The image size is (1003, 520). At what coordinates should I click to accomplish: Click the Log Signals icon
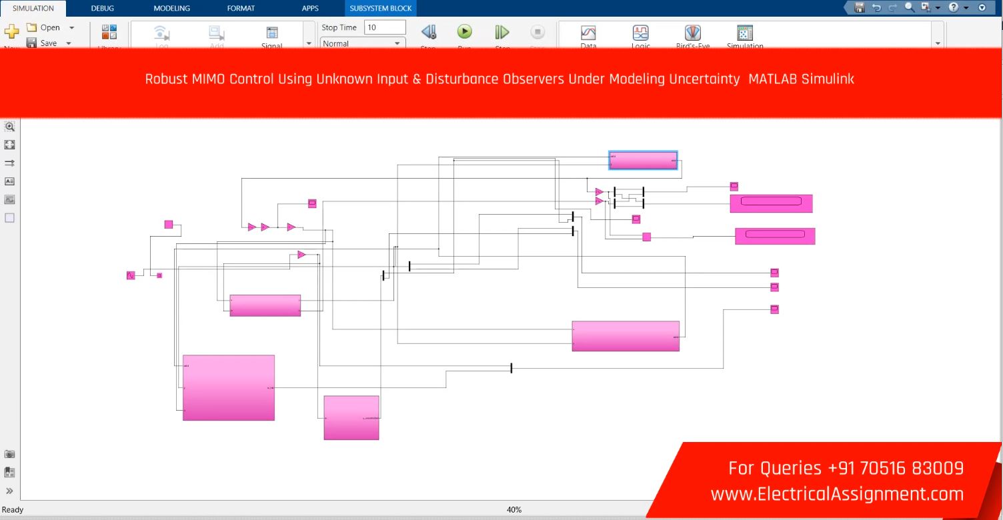[161, 33]
